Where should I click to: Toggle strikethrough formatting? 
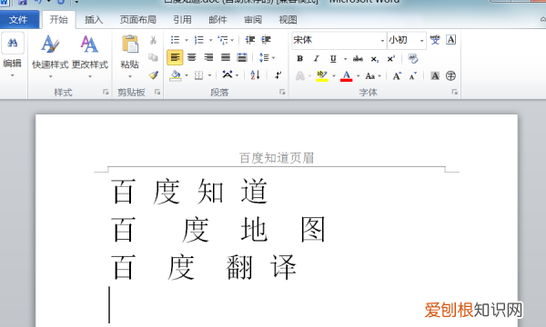click(x=358, y=59)
